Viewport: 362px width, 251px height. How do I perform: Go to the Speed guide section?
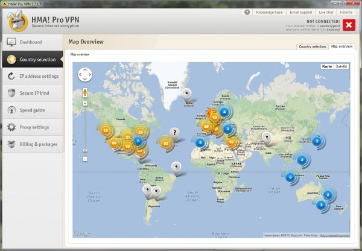33,110
